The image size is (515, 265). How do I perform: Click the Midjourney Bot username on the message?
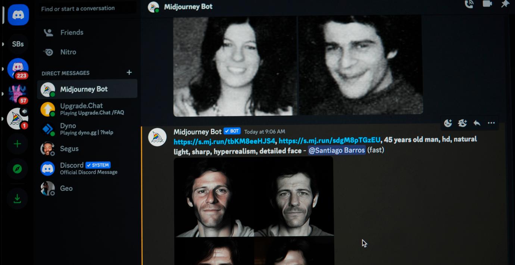click(x=197, y=132)
